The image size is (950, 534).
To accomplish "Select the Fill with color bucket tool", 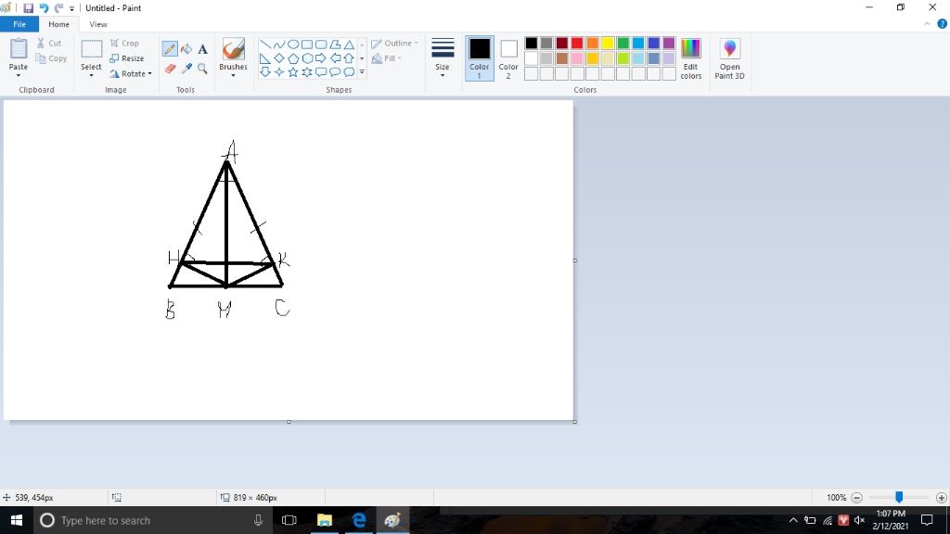I will [186, 49].
